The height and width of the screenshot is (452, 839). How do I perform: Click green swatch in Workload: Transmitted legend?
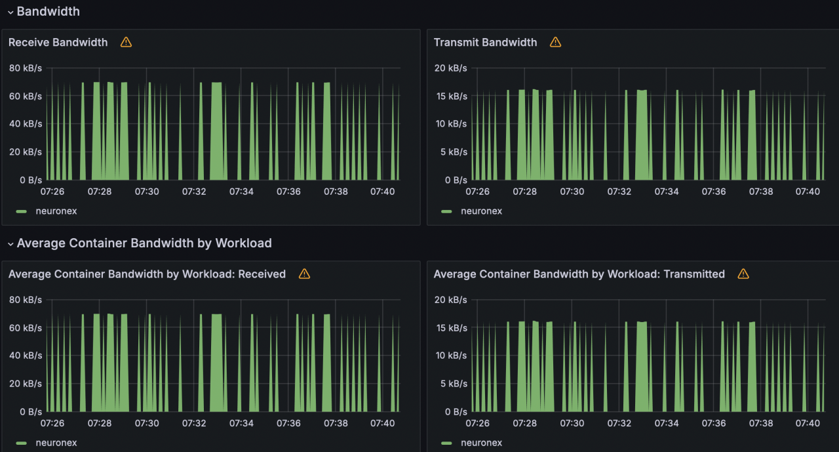(447, 443)
